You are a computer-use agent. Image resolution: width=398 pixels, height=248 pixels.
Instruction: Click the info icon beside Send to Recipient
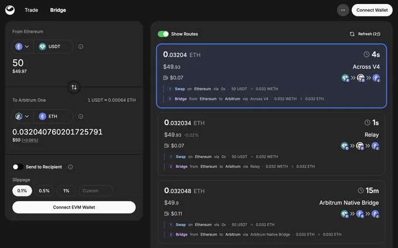pos(70,167)
